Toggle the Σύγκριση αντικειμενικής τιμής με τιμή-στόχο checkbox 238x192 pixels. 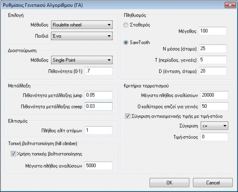point(127,116)
